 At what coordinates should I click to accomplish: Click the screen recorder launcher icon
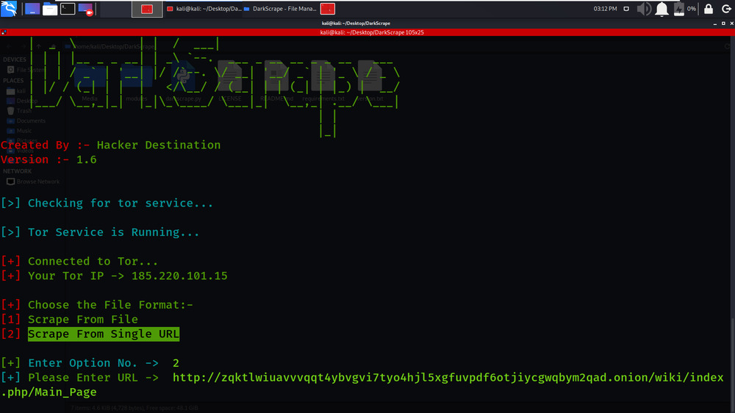click(85, 9)
